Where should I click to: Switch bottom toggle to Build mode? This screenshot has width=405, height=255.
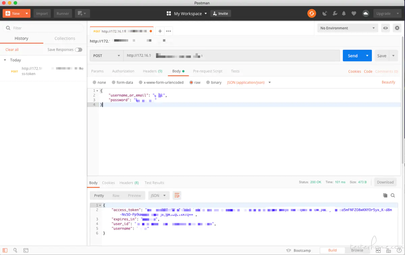[332, 250]
